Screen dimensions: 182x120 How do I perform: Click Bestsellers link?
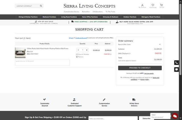coord(86,12)
